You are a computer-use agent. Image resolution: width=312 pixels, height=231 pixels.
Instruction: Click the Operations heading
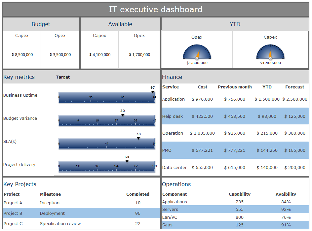(176, 184)
